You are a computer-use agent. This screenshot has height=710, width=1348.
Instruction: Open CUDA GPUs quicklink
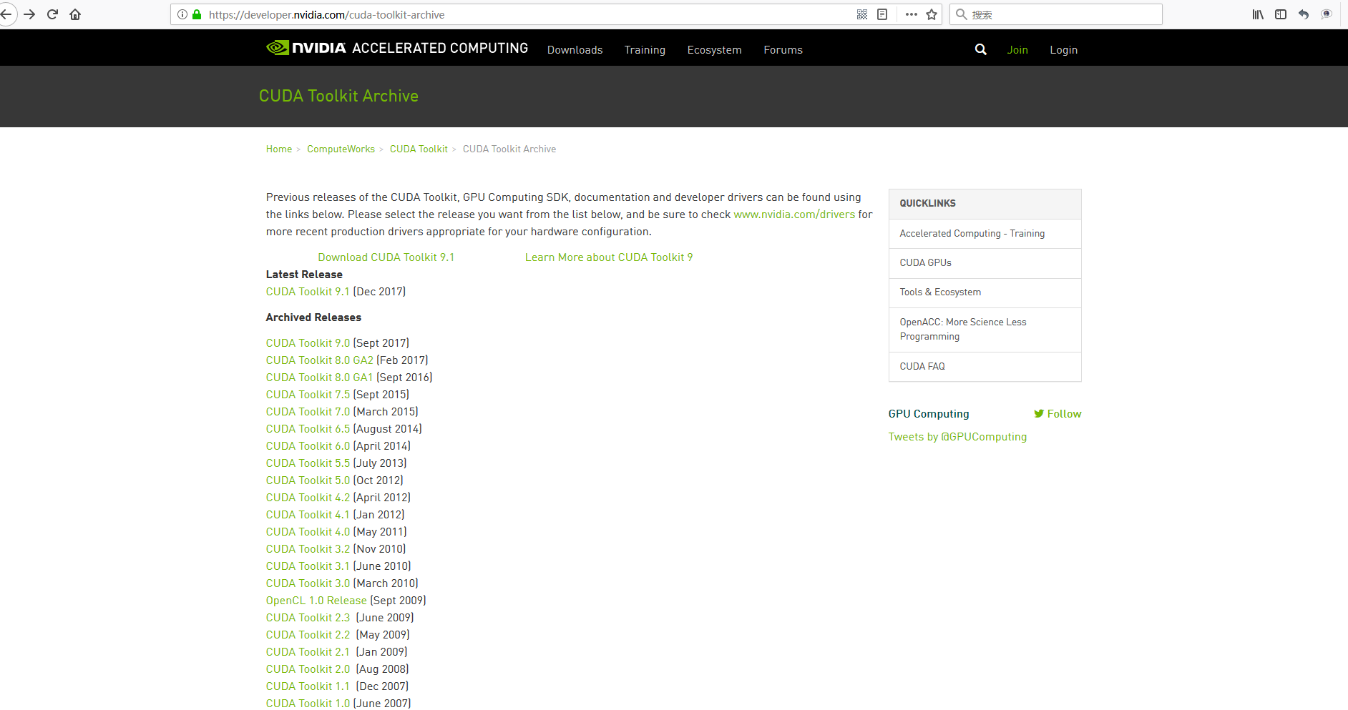[x=985, y=263]
